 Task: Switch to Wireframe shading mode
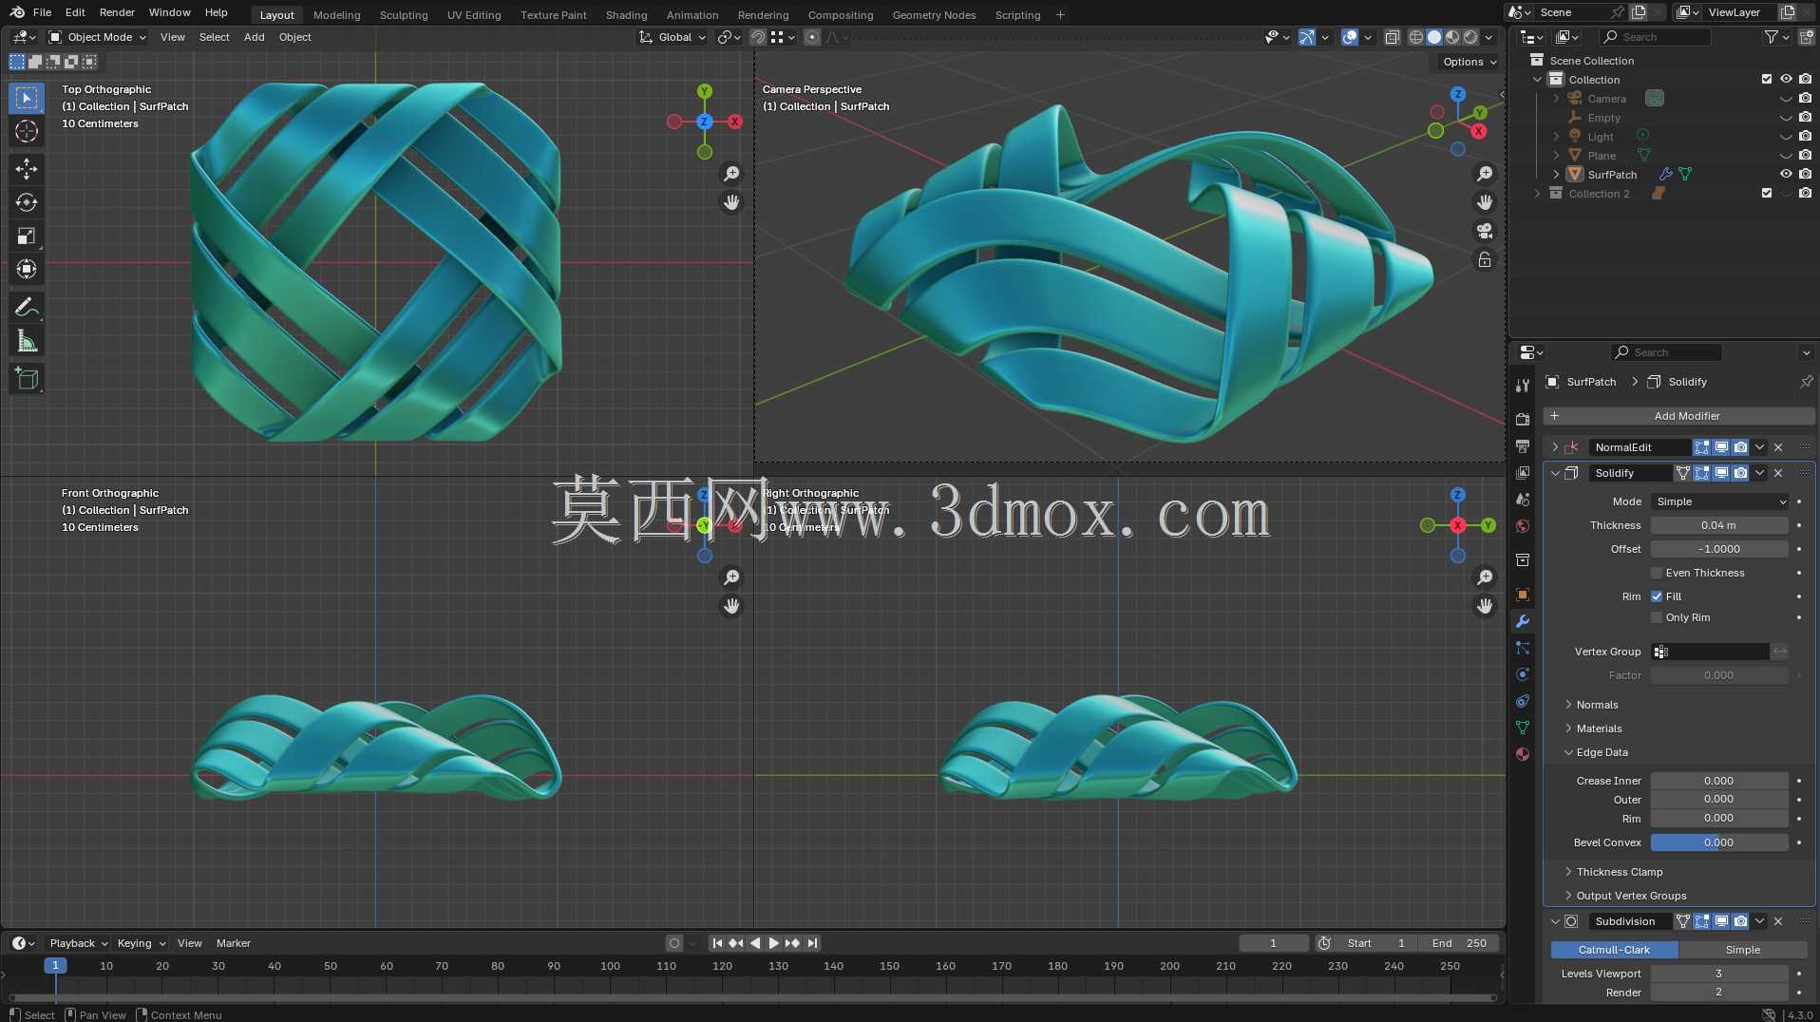pos(1416,37)
